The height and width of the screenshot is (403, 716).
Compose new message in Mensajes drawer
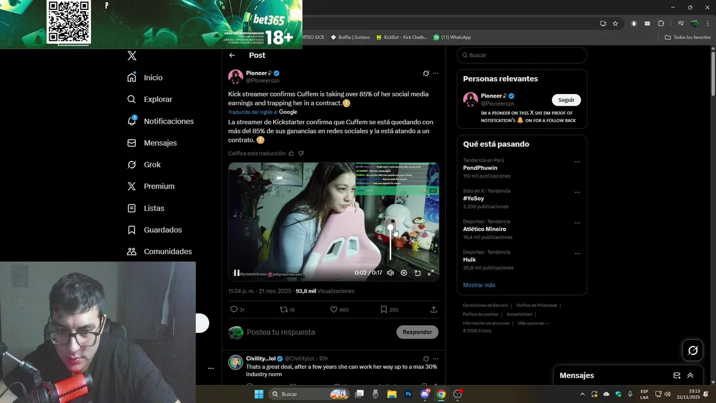[x=677, y=376]
